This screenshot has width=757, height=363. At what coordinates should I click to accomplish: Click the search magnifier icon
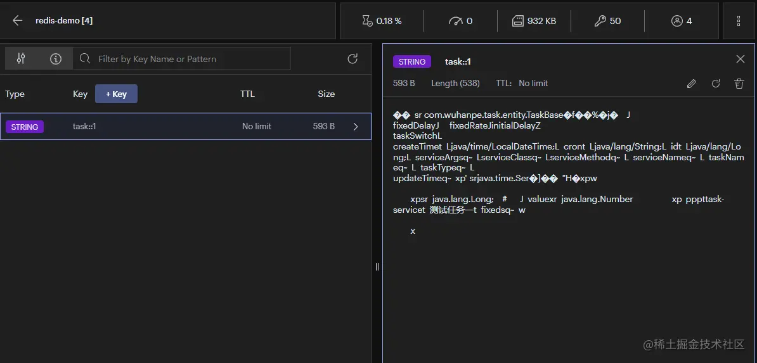tap(85, 58)
